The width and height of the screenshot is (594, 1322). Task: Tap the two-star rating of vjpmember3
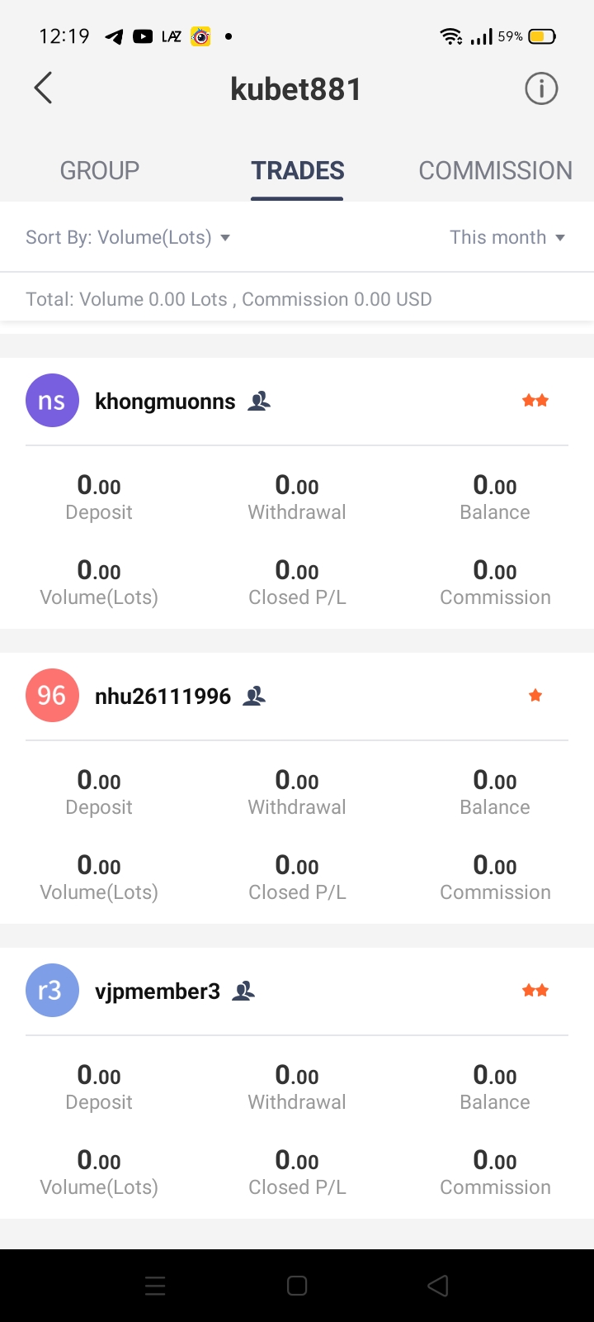[535, 991]
